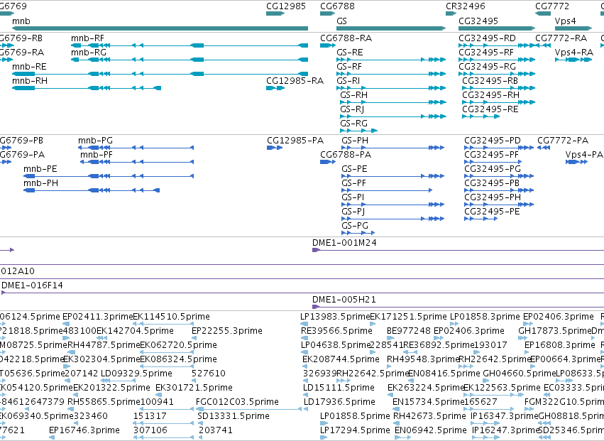Select transcript GS-RI
The width and height of the screenshot is (604, 441).
click(x=391, y=88)
